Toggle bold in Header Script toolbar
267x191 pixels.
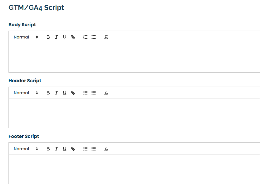[x=48, y=93]
